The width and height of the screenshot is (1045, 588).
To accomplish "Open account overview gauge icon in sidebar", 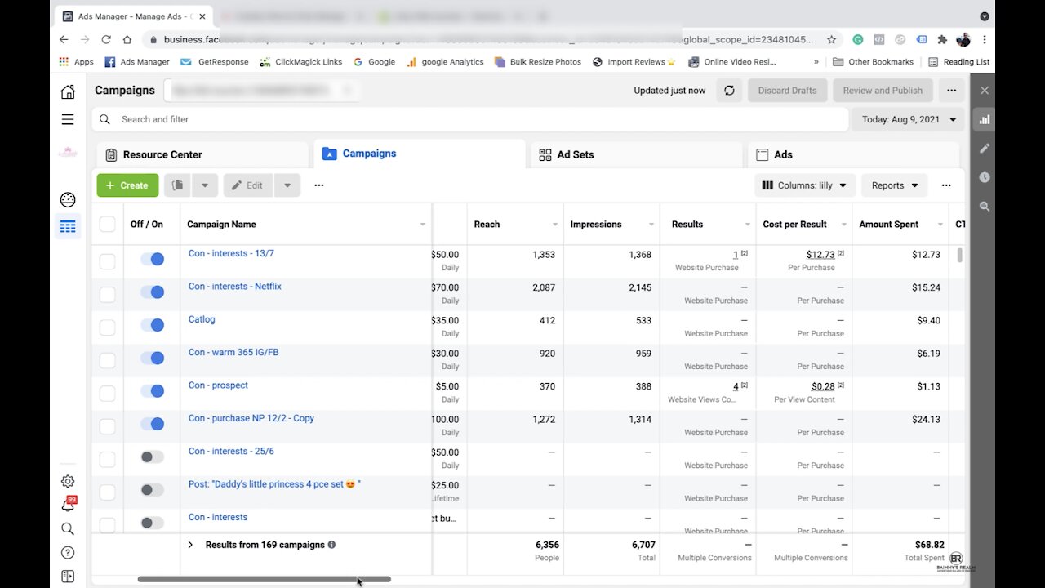I will [68, 199].
